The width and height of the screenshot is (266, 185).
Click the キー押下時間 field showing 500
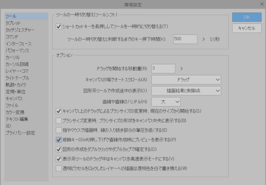[185, 39]
